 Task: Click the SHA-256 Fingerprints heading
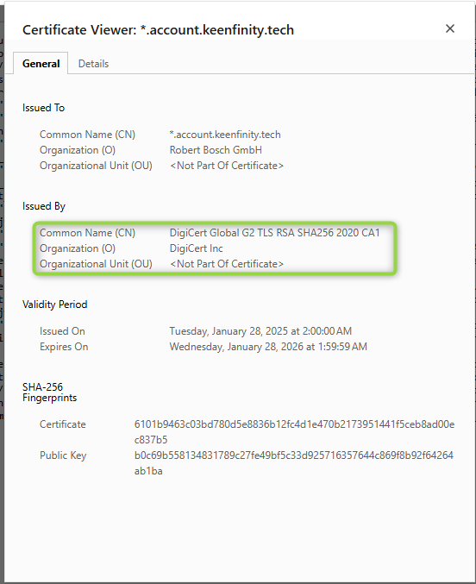pos(49,392)
